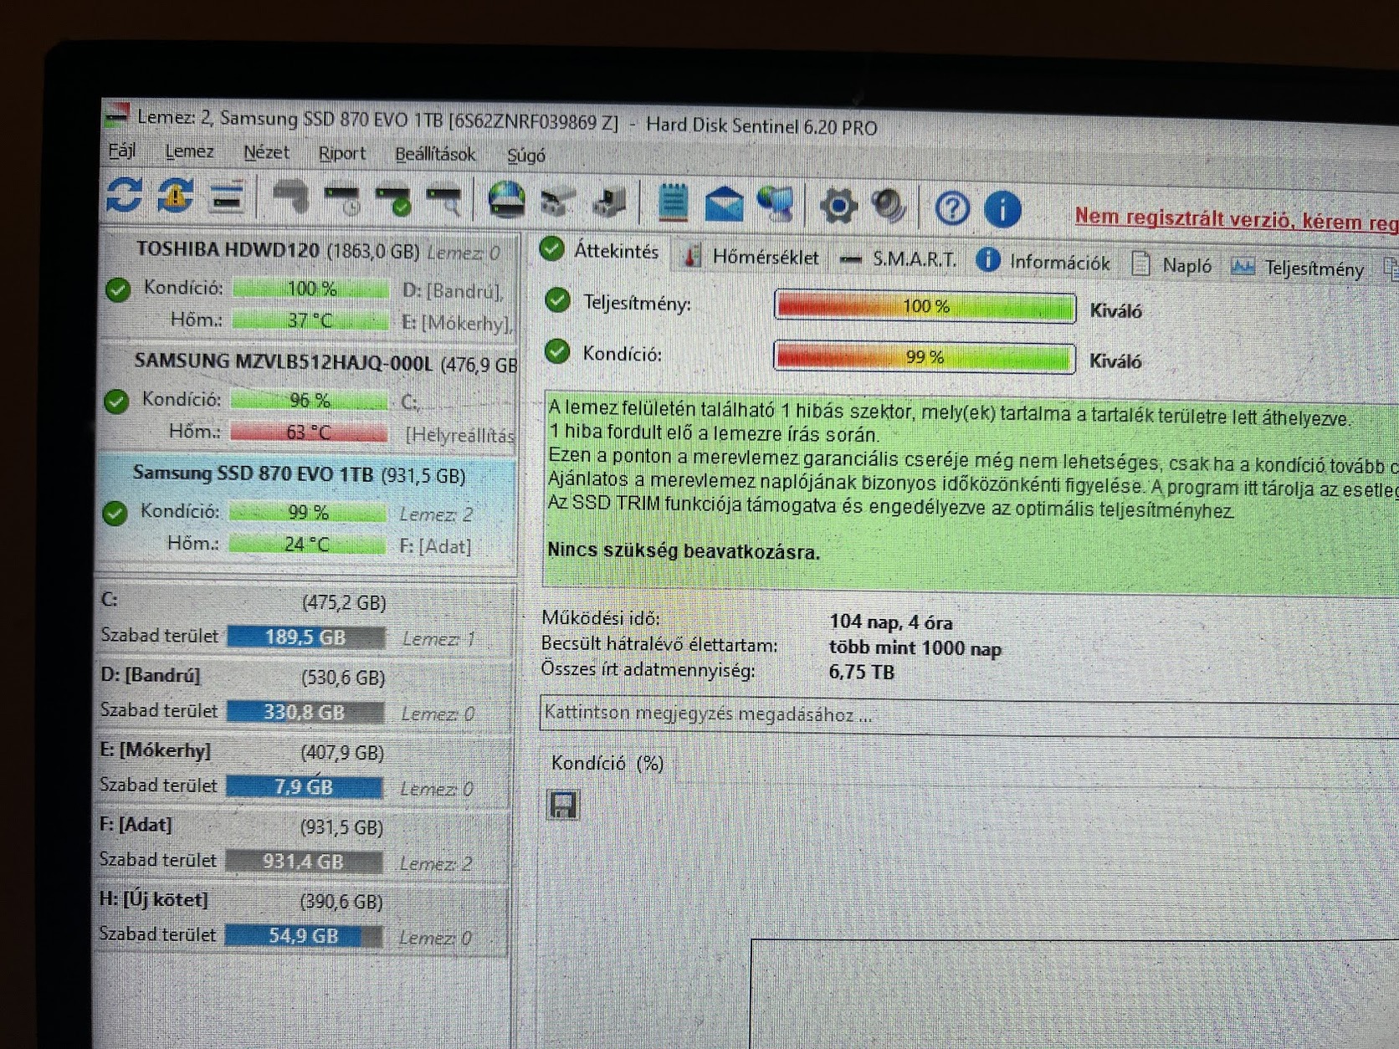1399x1049 pixels.
Task: Click the '6,75 TB' written data value
Action: tap(861, 673)
